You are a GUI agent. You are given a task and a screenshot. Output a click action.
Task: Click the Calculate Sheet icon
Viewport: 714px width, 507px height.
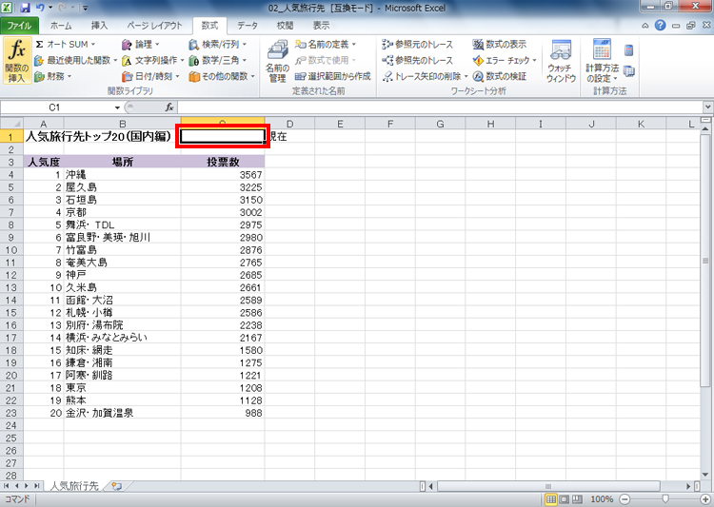(x=629, y=71)
